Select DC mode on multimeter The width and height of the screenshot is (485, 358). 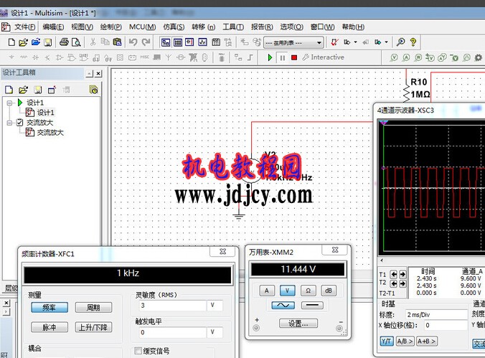312,306
